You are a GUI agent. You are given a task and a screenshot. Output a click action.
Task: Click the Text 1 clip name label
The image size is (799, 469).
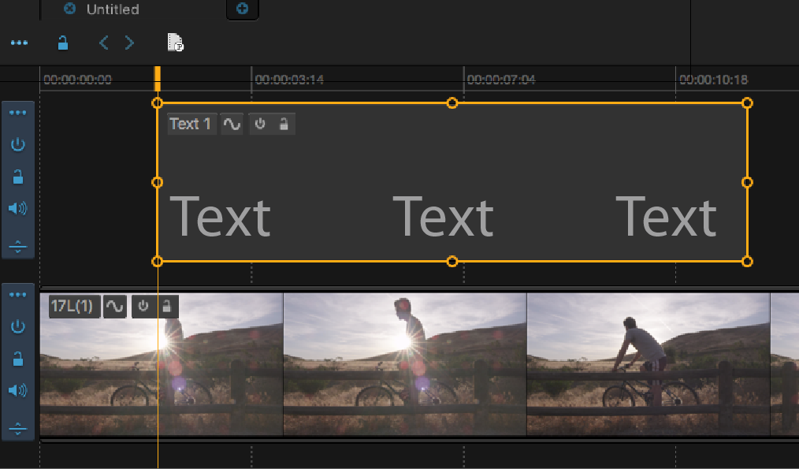(x=190, y=124)
